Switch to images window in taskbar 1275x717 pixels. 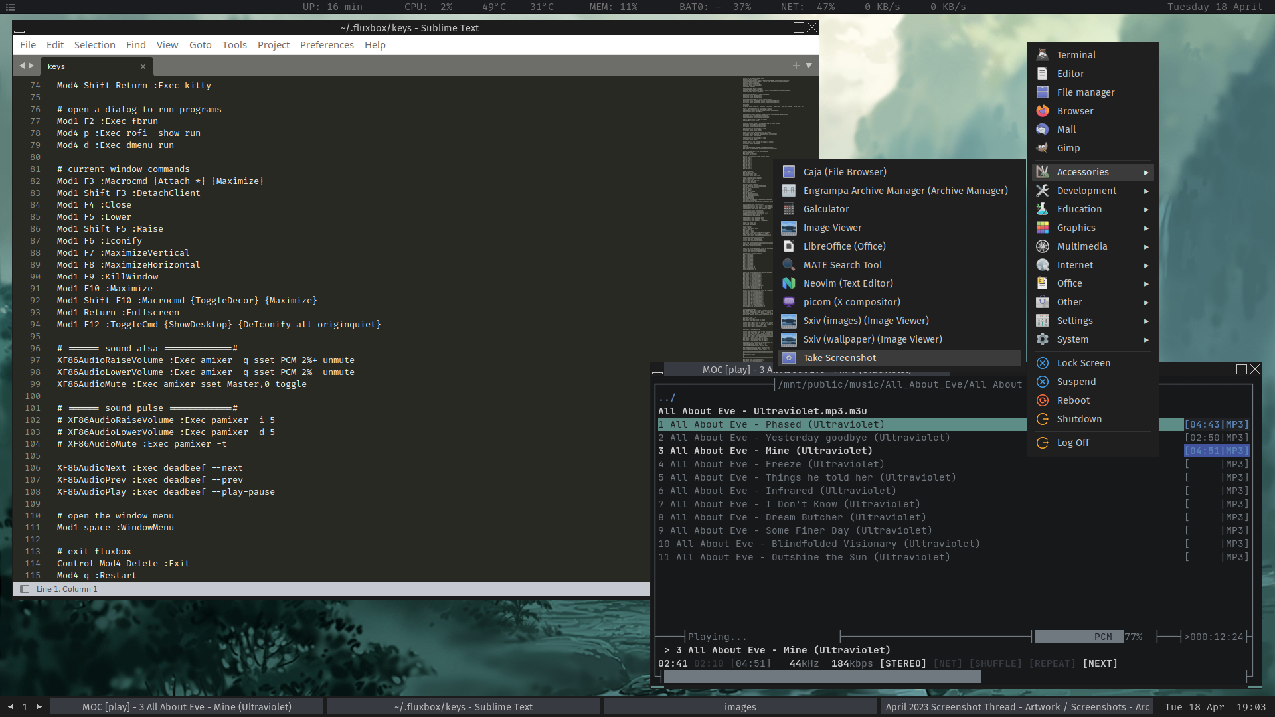(740, 707)
